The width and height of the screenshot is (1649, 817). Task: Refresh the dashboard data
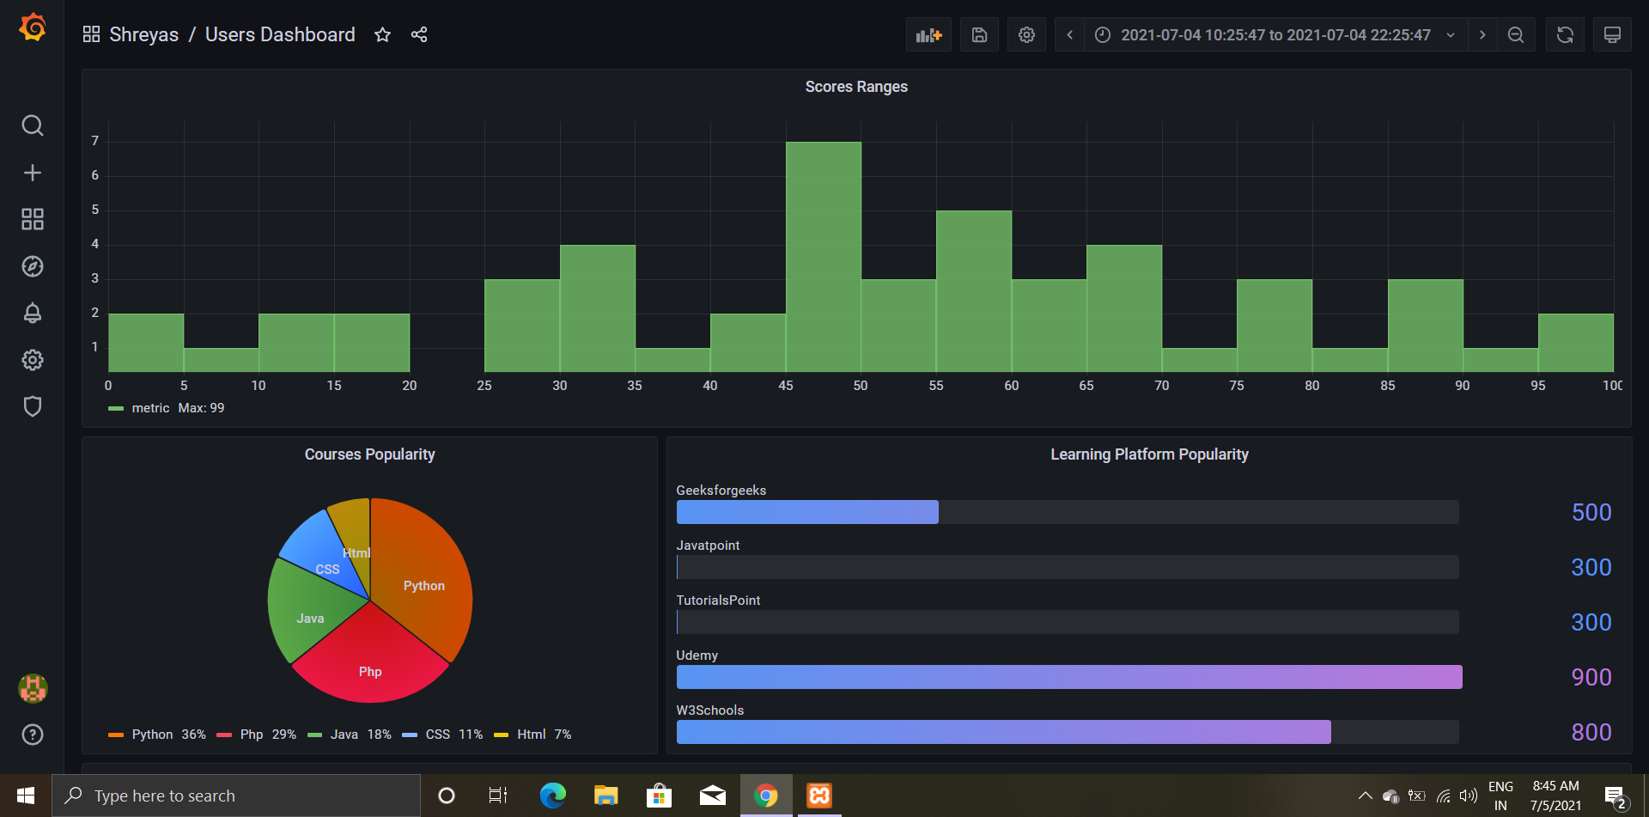click(1564, 34)
